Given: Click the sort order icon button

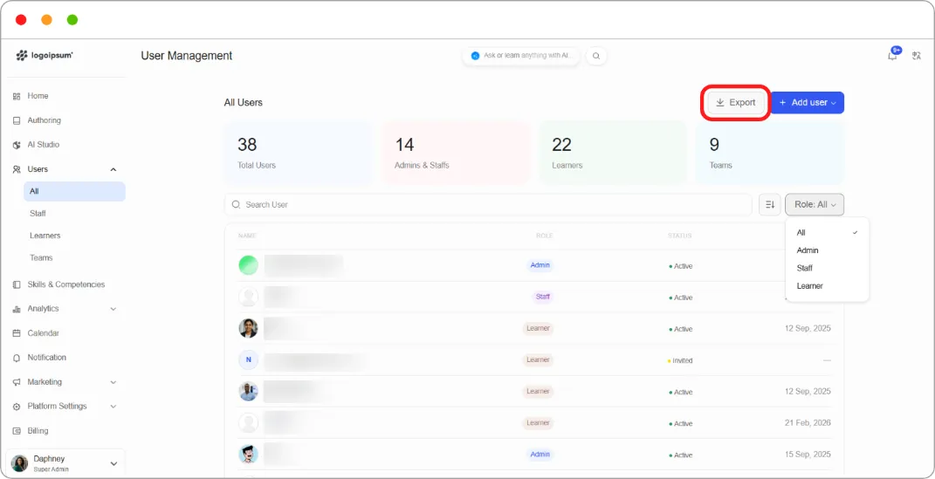Looking at the screenshot, I should (x=770, y=204).
